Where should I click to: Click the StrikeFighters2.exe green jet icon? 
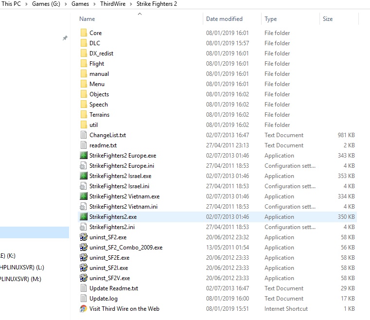click(84, 216)
